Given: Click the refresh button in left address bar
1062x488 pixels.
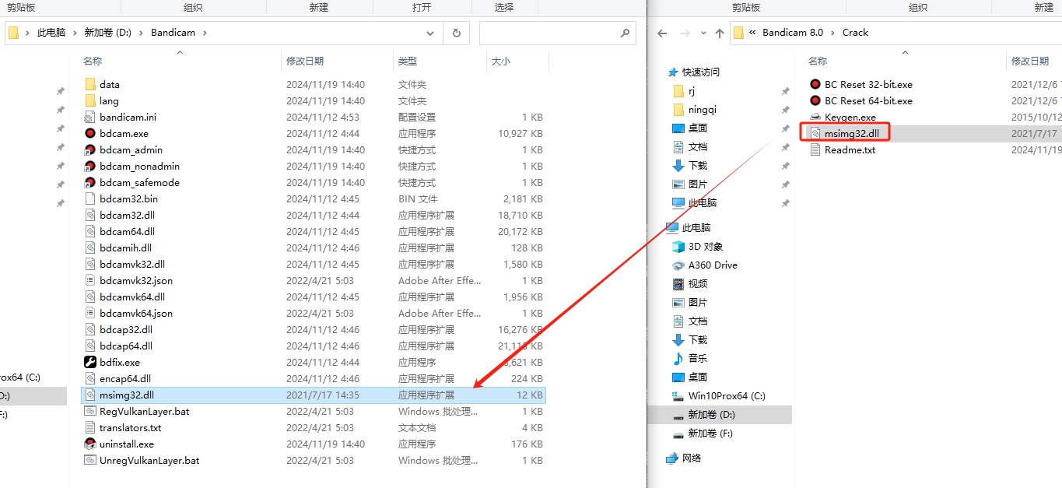Looking at the screenshot, I should click(456, 33).
